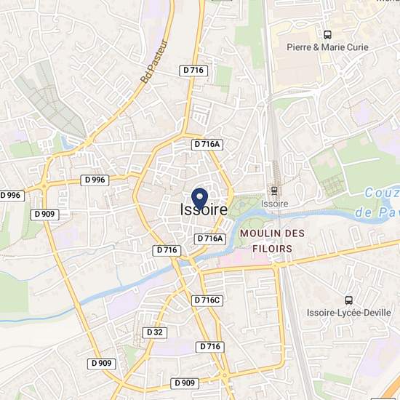This screenshot has height=400, width=400.
Task: Click the blue location pin on Issoire
Action: (199, 199)
